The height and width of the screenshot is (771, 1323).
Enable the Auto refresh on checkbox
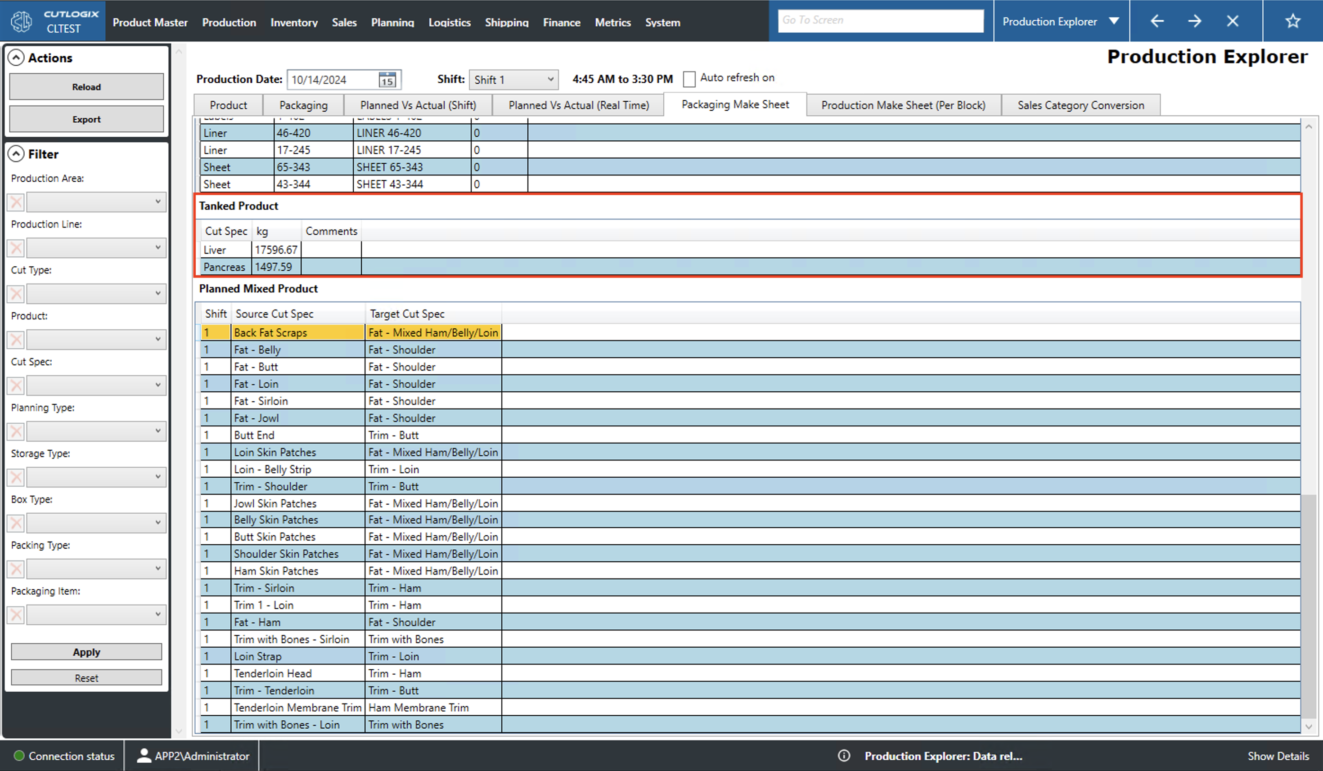690,79
